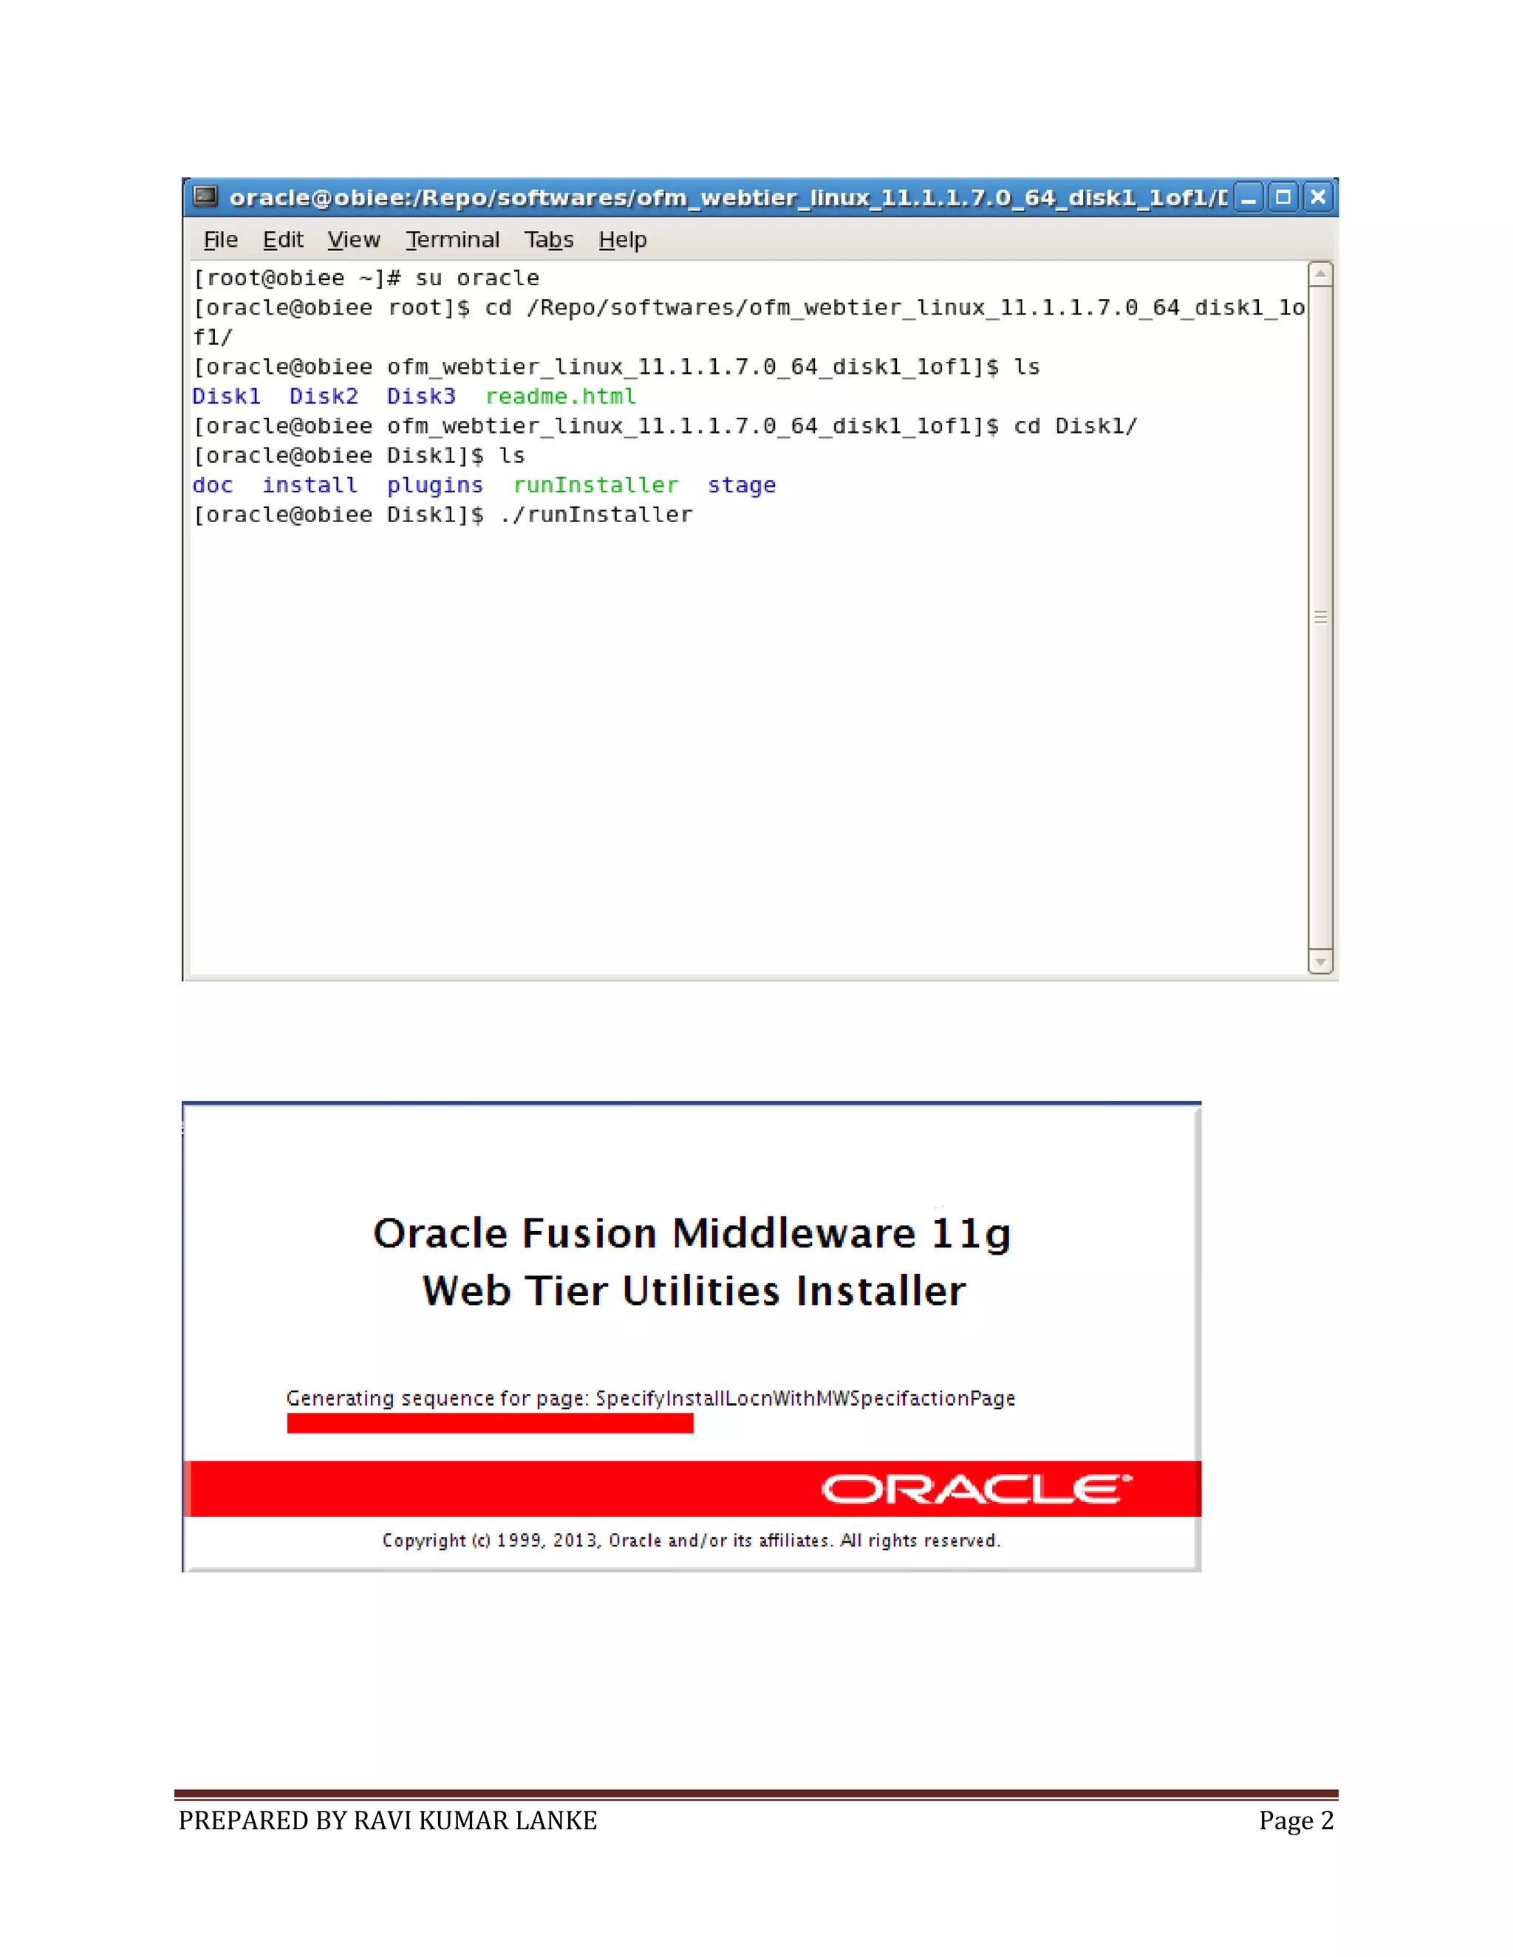Click the green runInstaller file name

click(x=595, y=486)
